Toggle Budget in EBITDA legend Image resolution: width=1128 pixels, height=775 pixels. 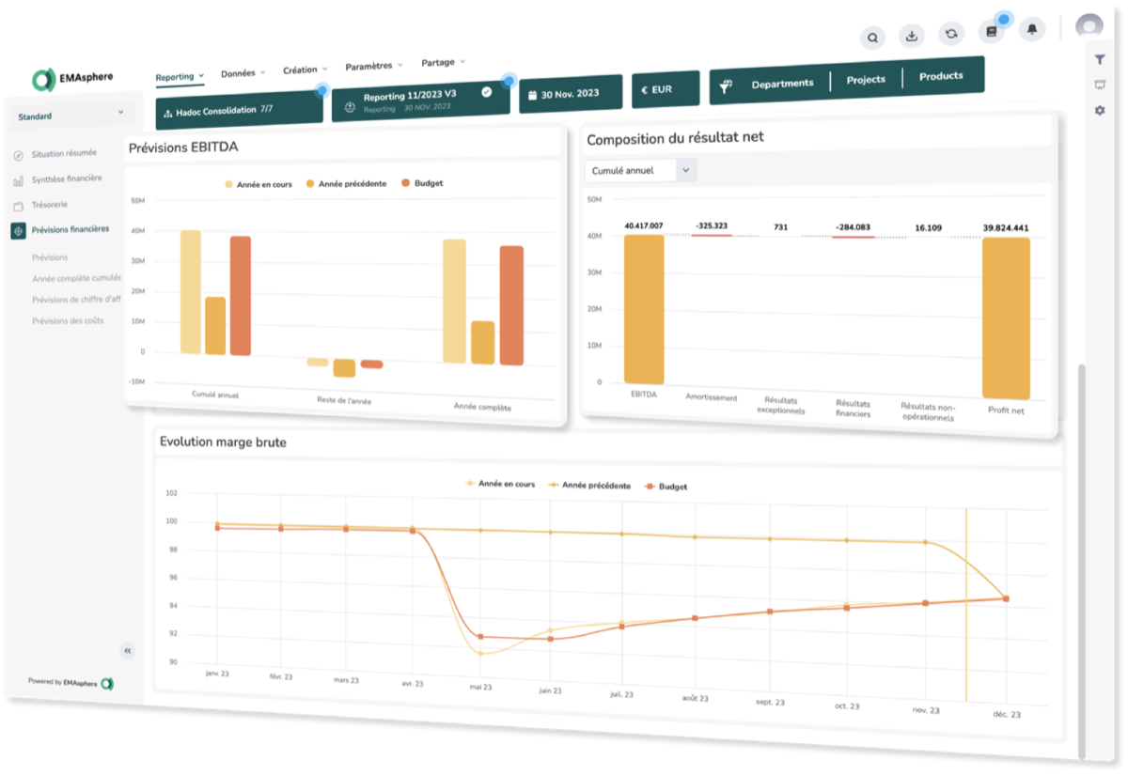click(x=422, y=183)
